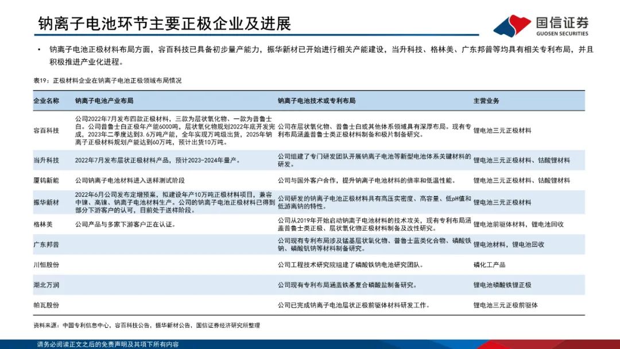Click the table caption '表19：正极材料企业在钠离子电池正极领域布局情况'
This screenshot has height=349, width=620.
107,80
